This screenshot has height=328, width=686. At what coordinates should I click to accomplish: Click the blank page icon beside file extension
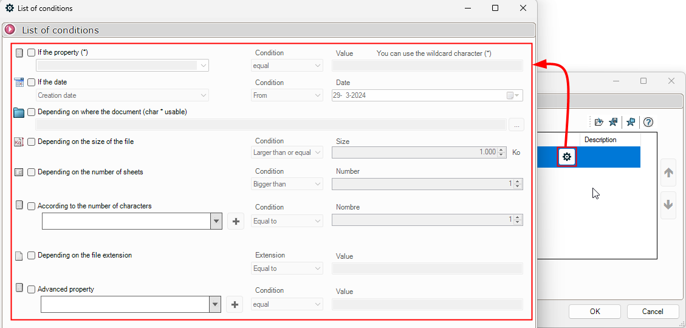point(19,255)
